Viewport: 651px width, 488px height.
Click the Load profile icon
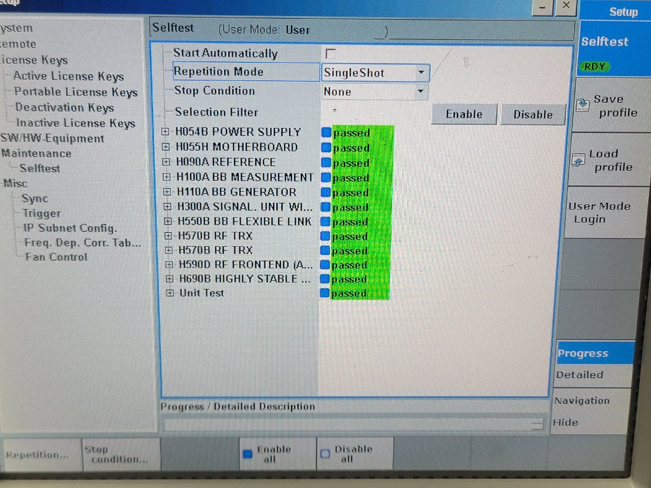tap(579, 161)
